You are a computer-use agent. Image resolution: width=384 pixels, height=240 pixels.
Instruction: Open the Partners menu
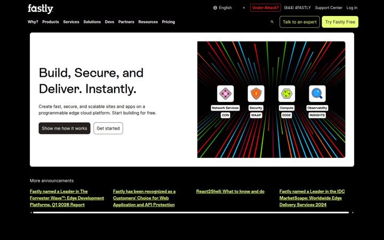pyautogui.click(x=126, y=22)
